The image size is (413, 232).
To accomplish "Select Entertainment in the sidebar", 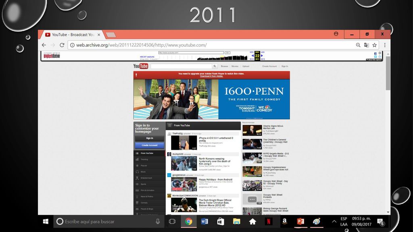I will tap(149, 178).
